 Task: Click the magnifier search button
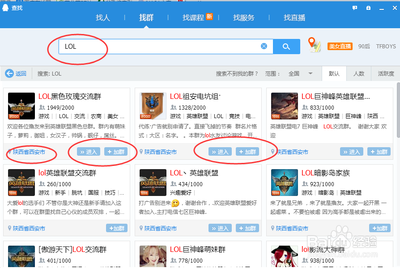(286, 47)
